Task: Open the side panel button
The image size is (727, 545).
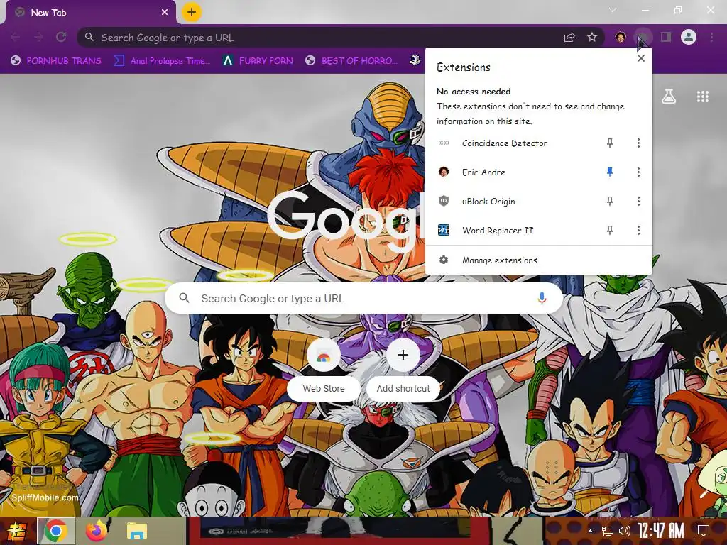Action: point(666,37)
